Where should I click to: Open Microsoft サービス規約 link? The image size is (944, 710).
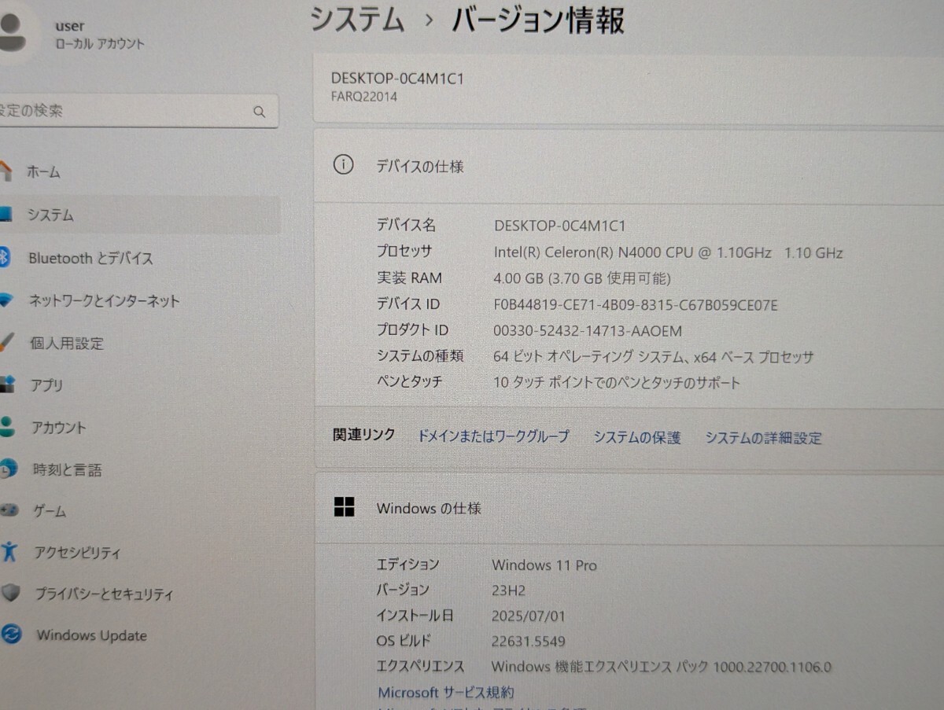pyautogui.click(x=446, y=693)
